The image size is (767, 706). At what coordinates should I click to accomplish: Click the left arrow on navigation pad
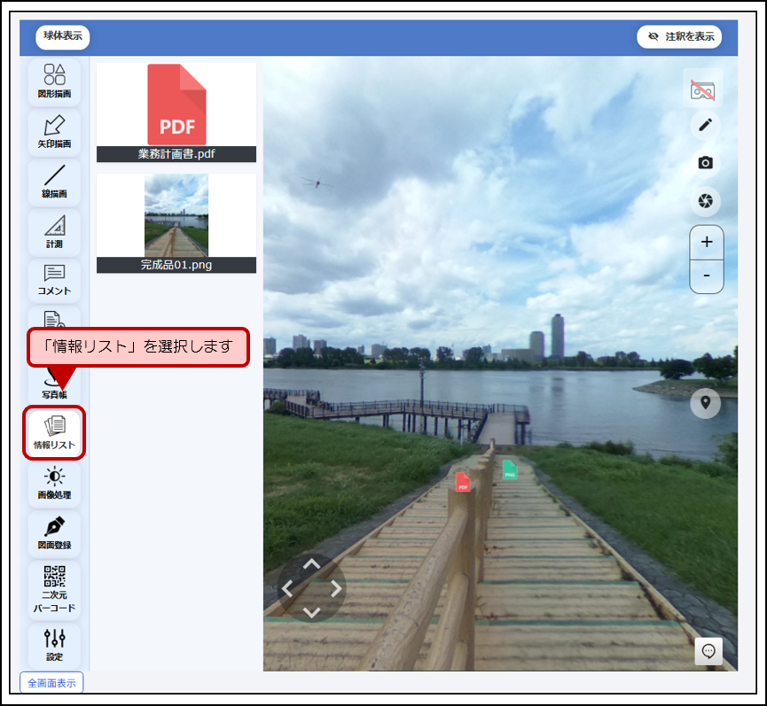point(287,589)
